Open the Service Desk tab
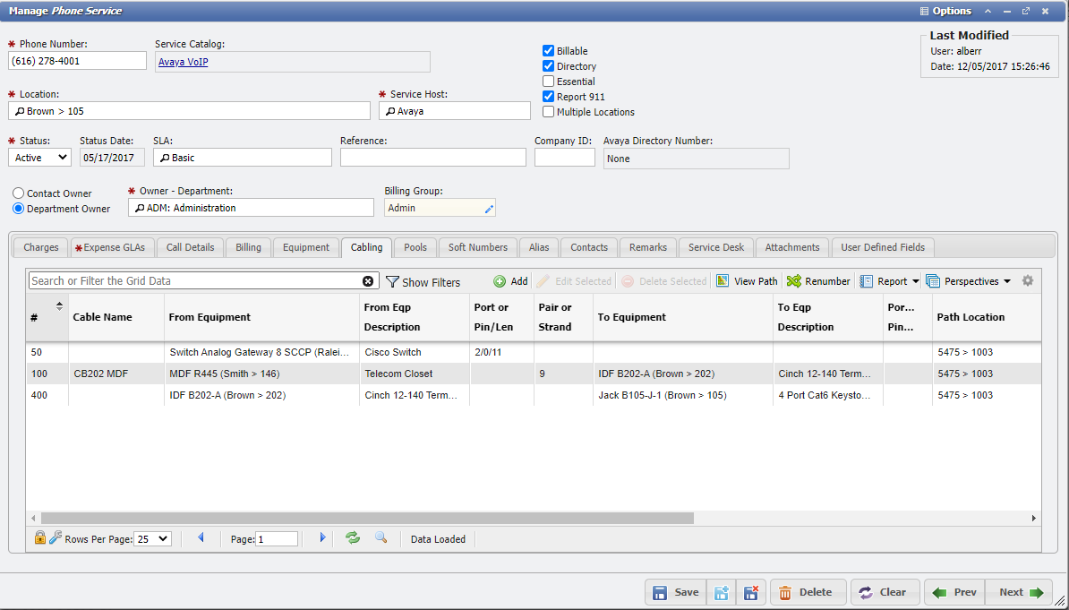The width and height of the screenshot is (1069, 610). [x=716, y=247]
